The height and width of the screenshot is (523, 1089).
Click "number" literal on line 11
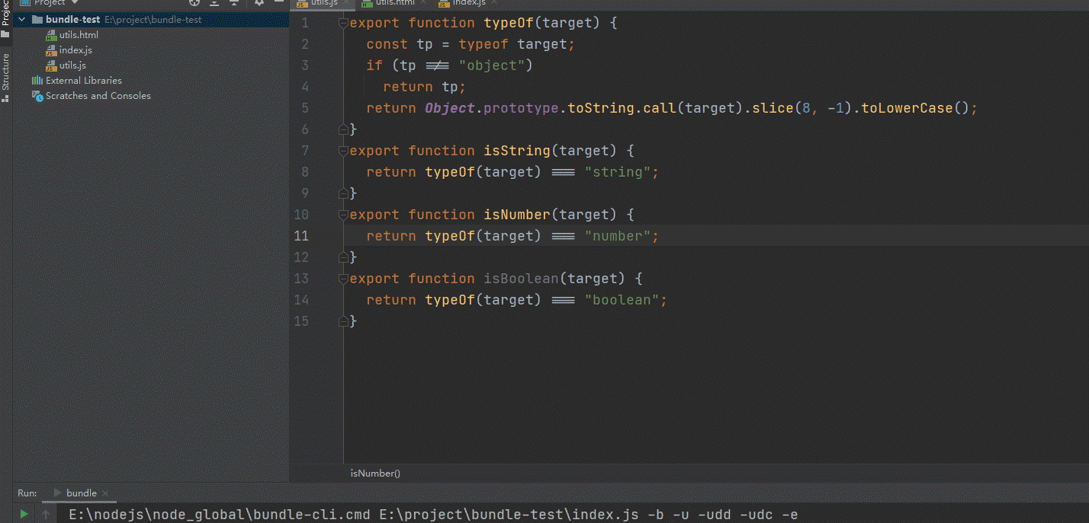pyautogui.click(x=618, y=236)
